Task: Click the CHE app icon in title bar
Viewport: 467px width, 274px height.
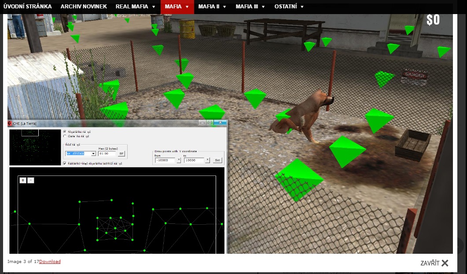Action: pyautogui.click(x=11, y=124)
